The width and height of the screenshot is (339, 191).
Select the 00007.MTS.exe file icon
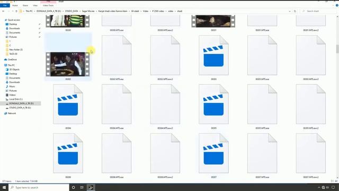(262, 153)
